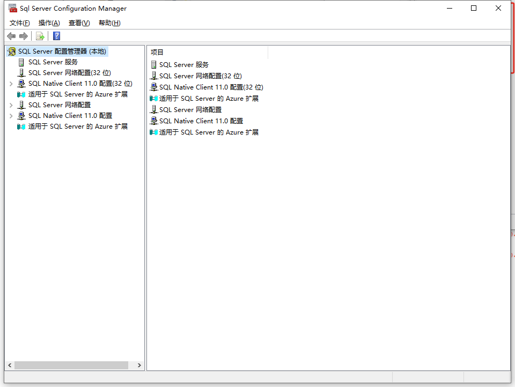This screenshot has width=515, height=387.
Task: Click first Azure 扩展 icon in tree
Action: 21,94
